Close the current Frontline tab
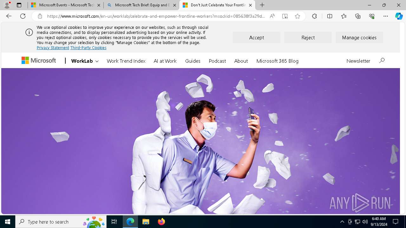 pyautogui.click(x=250, y=5)
